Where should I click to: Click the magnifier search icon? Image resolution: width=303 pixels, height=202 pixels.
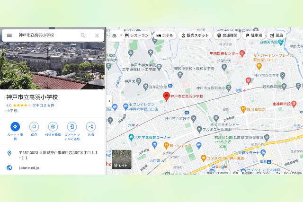[x=83, y=35]
